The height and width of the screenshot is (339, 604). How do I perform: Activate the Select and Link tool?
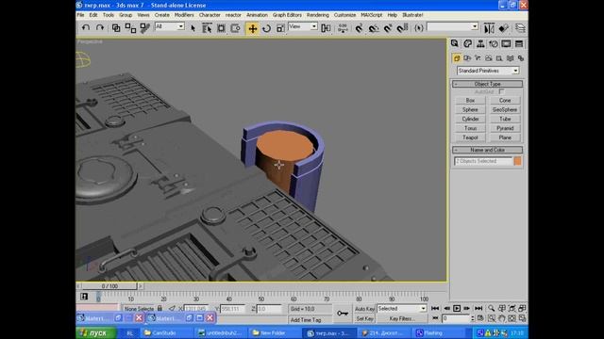point(116,28)
